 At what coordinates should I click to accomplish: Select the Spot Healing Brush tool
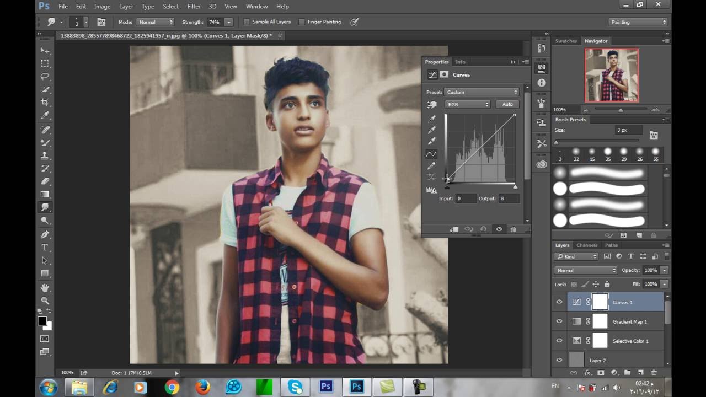(x=45, y=130)
